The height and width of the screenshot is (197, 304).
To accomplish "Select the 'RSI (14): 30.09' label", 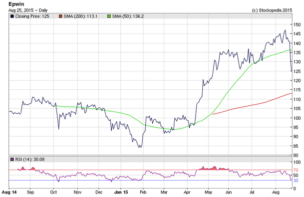I will point(30,160).
